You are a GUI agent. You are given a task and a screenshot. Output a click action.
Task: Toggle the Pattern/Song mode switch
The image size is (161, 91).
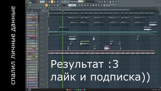click(x=30, y=2)
